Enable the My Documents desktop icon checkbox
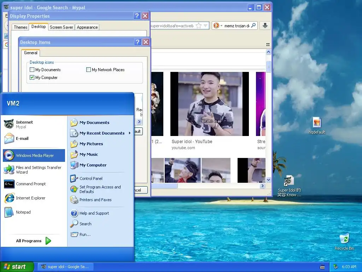362x272 pixels. pyautogui.click(x=32, y=70)
